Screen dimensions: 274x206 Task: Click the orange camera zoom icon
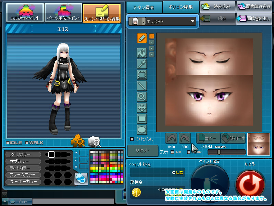78,141
